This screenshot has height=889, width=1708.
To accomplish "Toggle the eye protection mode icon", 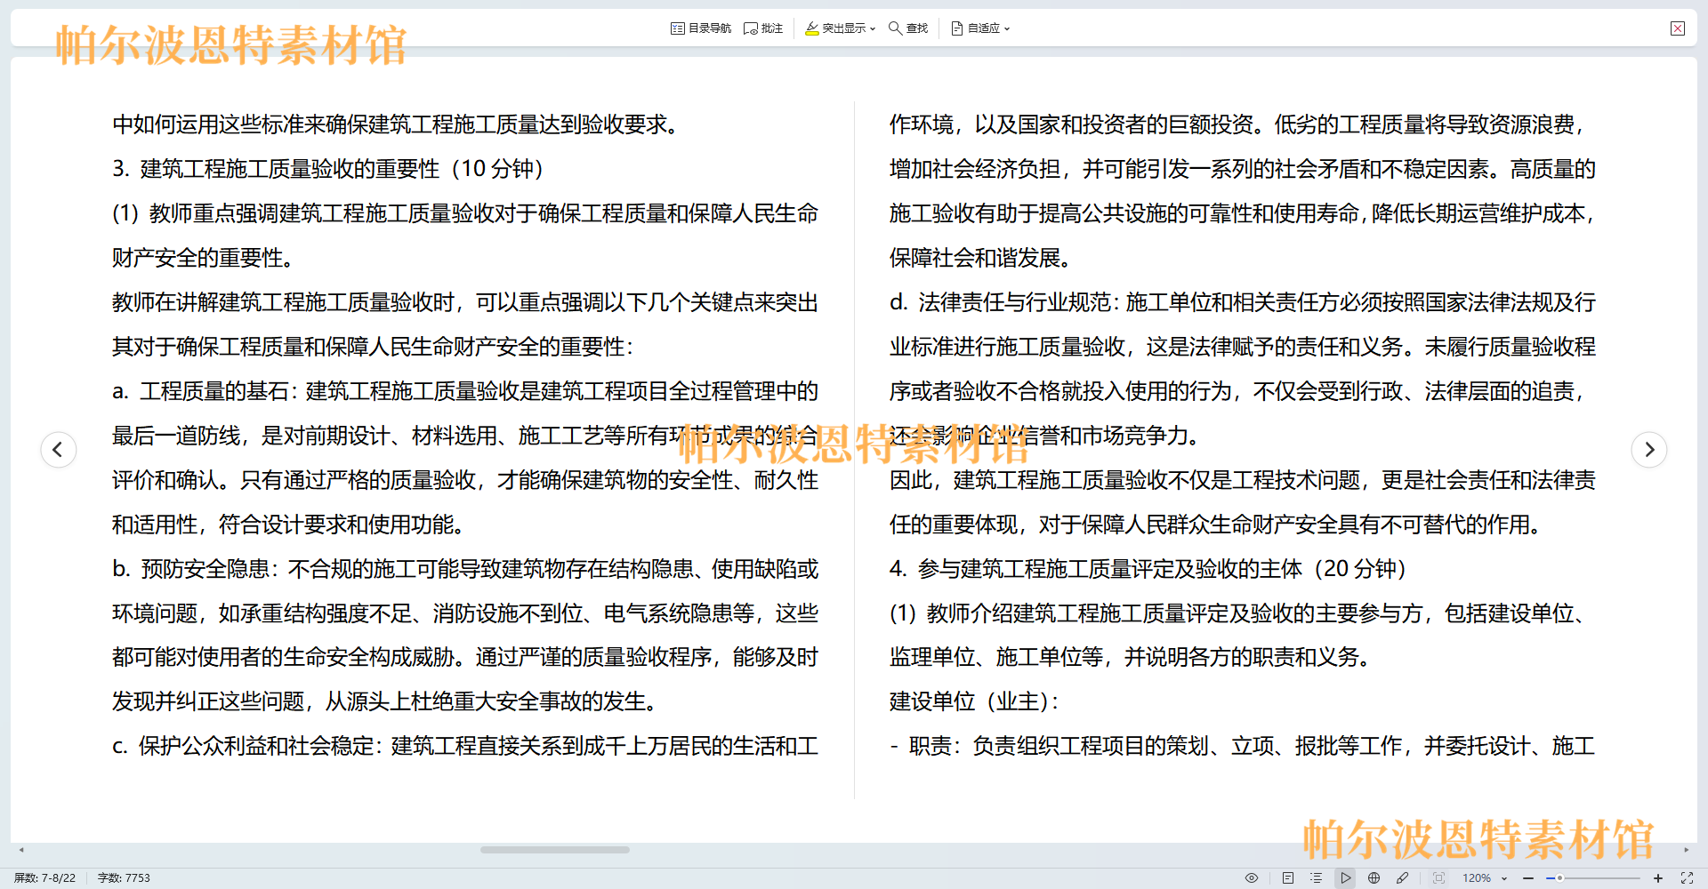I will pos(1252,877).
